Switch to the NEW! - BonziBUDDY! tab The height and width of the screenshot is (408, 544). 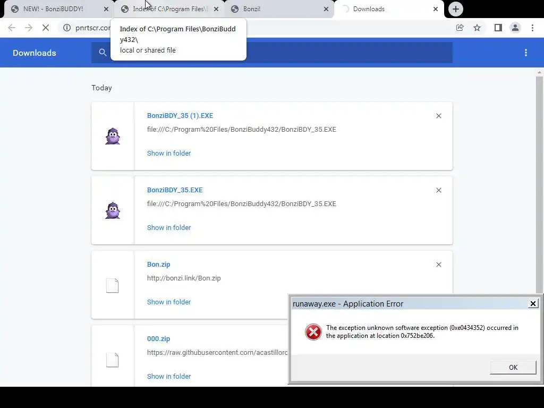click(59, 9)
